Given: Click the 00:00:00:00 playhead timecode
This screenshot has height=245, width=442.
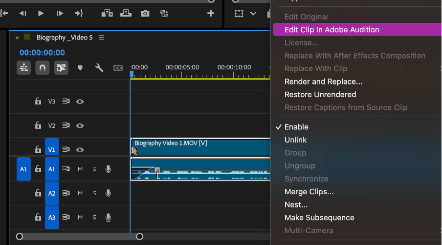Looking at the screenshot, I should pyautogui.click(x=42, y=53).
